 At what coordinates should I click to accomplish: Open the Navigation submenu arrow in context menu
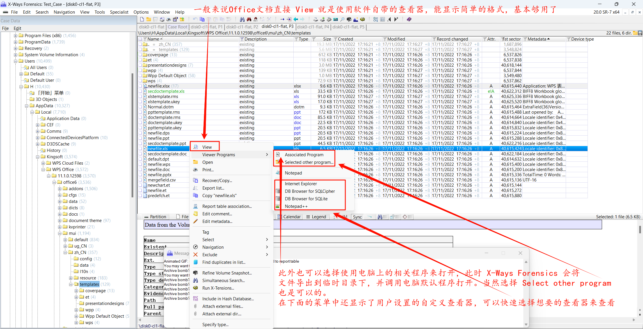pyautogui.click(x=267, y=247)
